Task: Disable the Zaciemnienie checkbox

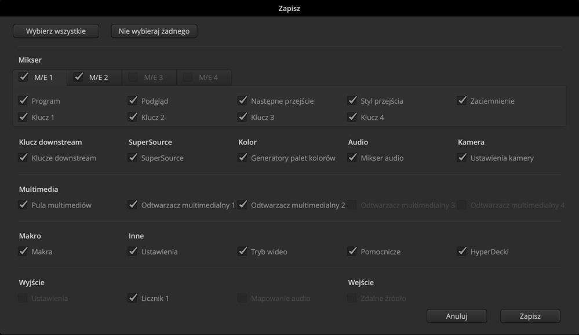Action: coord(462,101)
